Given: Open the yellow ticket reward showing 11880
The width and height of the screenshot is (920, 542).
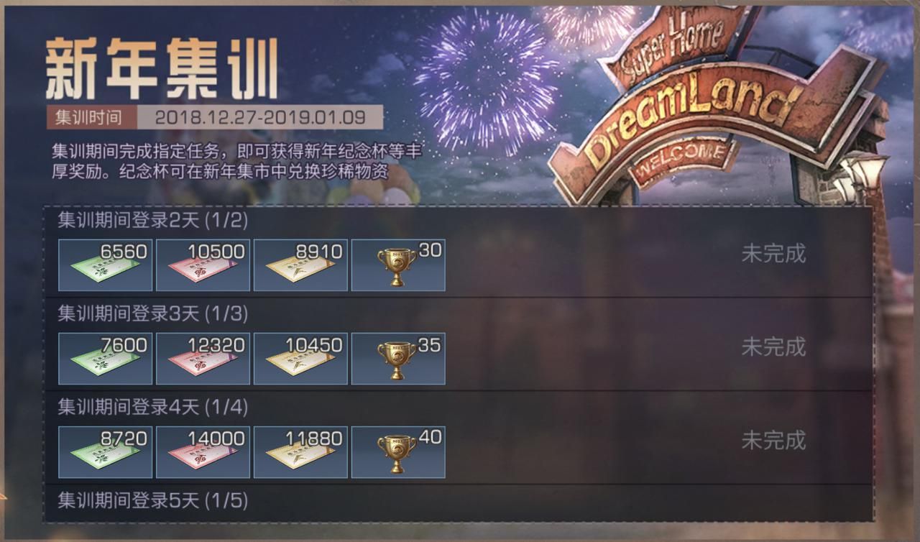Looking at the screenshot, I should 300,452.
